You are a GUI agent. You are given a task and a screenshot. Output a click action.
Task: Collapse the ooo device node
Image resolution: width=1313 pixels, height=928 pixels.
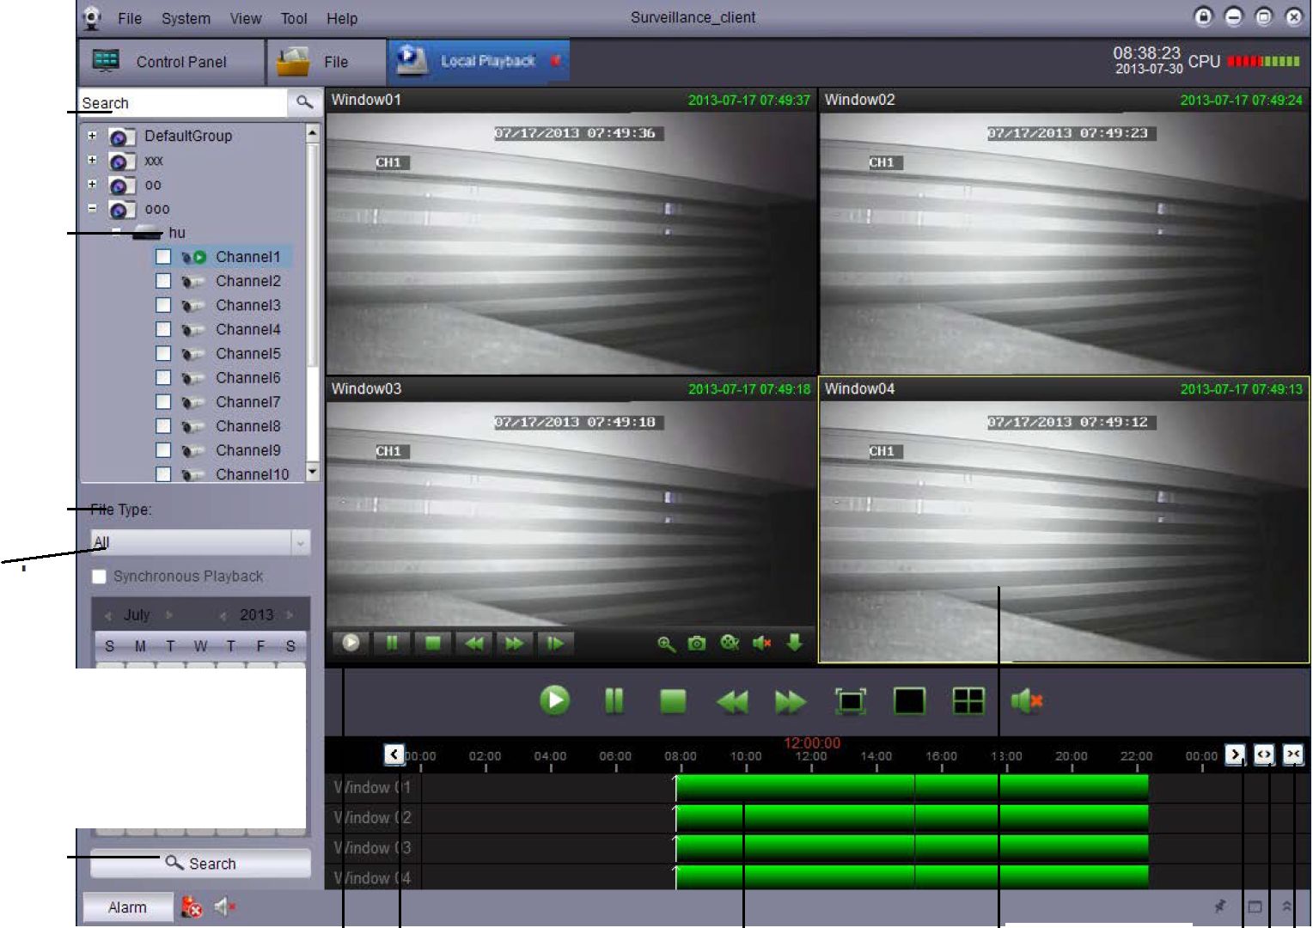pyautogui.click(x=92, y=208)
